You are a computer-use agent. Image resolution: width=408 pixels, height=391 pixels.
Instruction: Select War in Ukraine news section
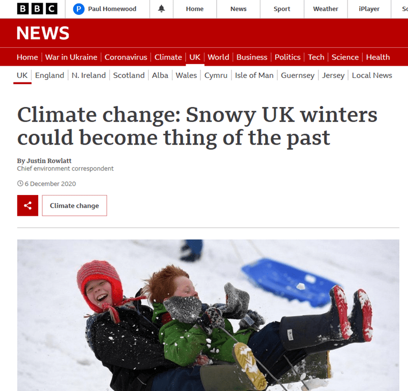click(x=71, y=57)
